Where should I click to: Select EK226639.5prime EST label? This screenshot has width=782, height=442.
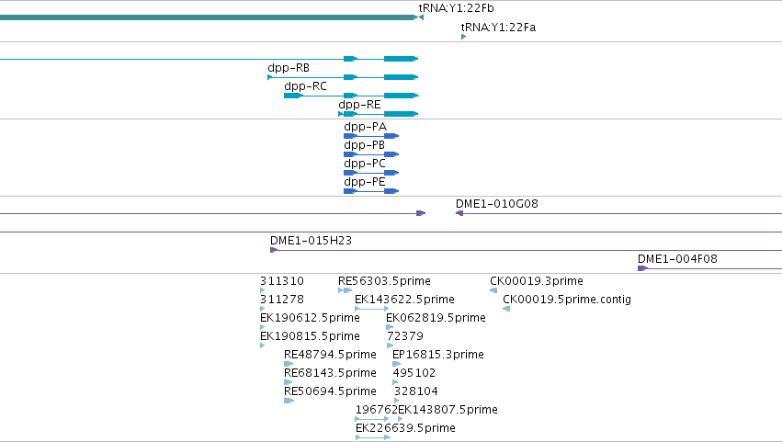click(405, 429)
